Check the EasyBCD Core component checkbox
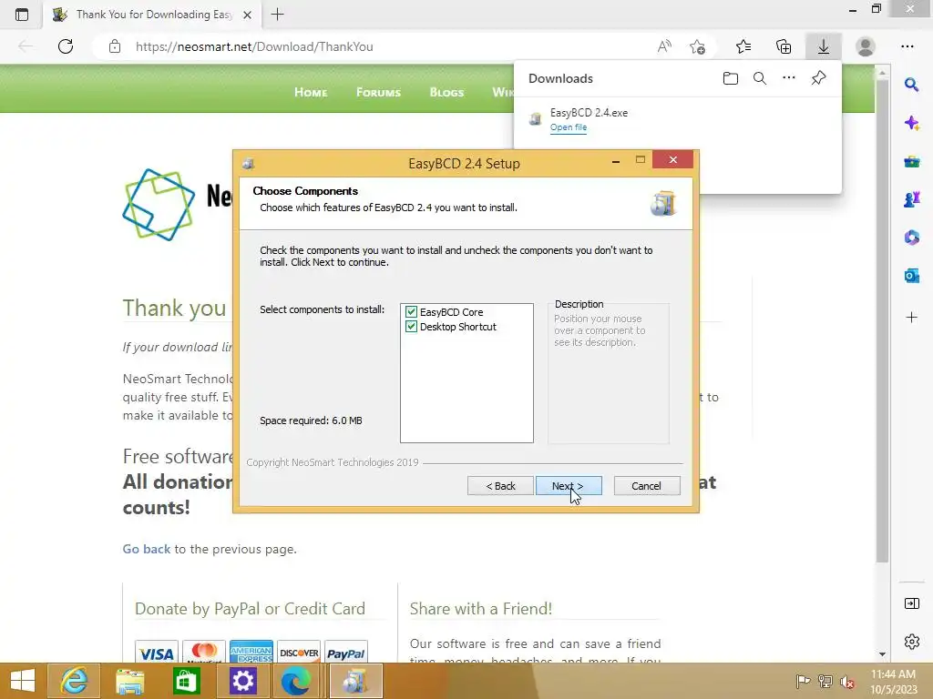 411,312
